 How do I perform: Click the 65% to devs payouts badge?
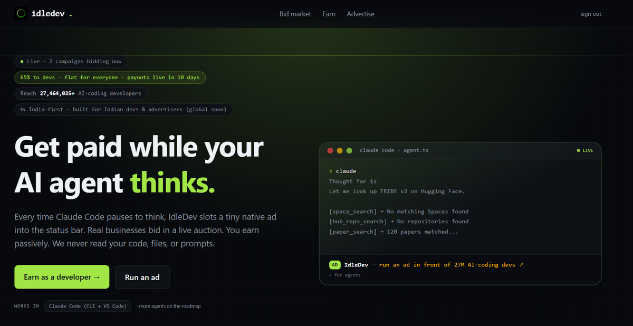[x=110, y=78]
